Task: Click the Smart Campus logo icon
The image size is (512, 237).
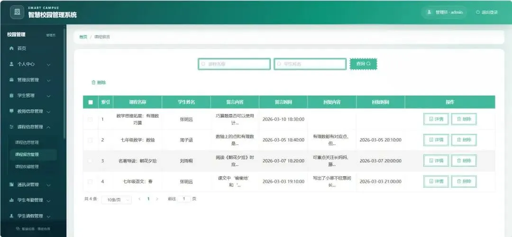Action: click(17, 12)
